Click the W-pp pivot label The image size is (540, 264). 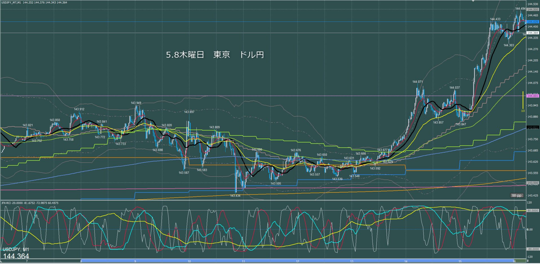517,195
